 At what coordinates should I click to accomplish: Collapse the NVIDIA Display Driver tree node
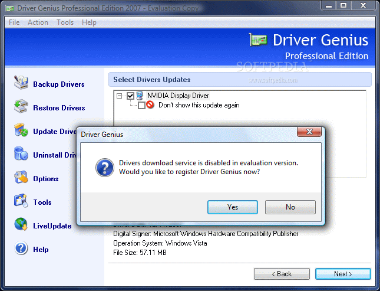[119, 96]
